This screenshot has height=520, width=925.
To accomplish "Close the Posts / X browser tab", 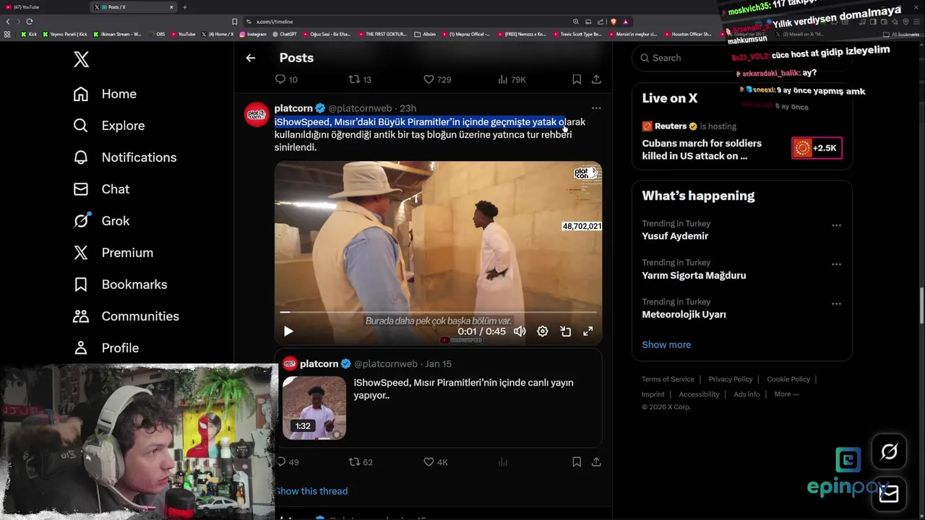I will click(x=171, y=7).
